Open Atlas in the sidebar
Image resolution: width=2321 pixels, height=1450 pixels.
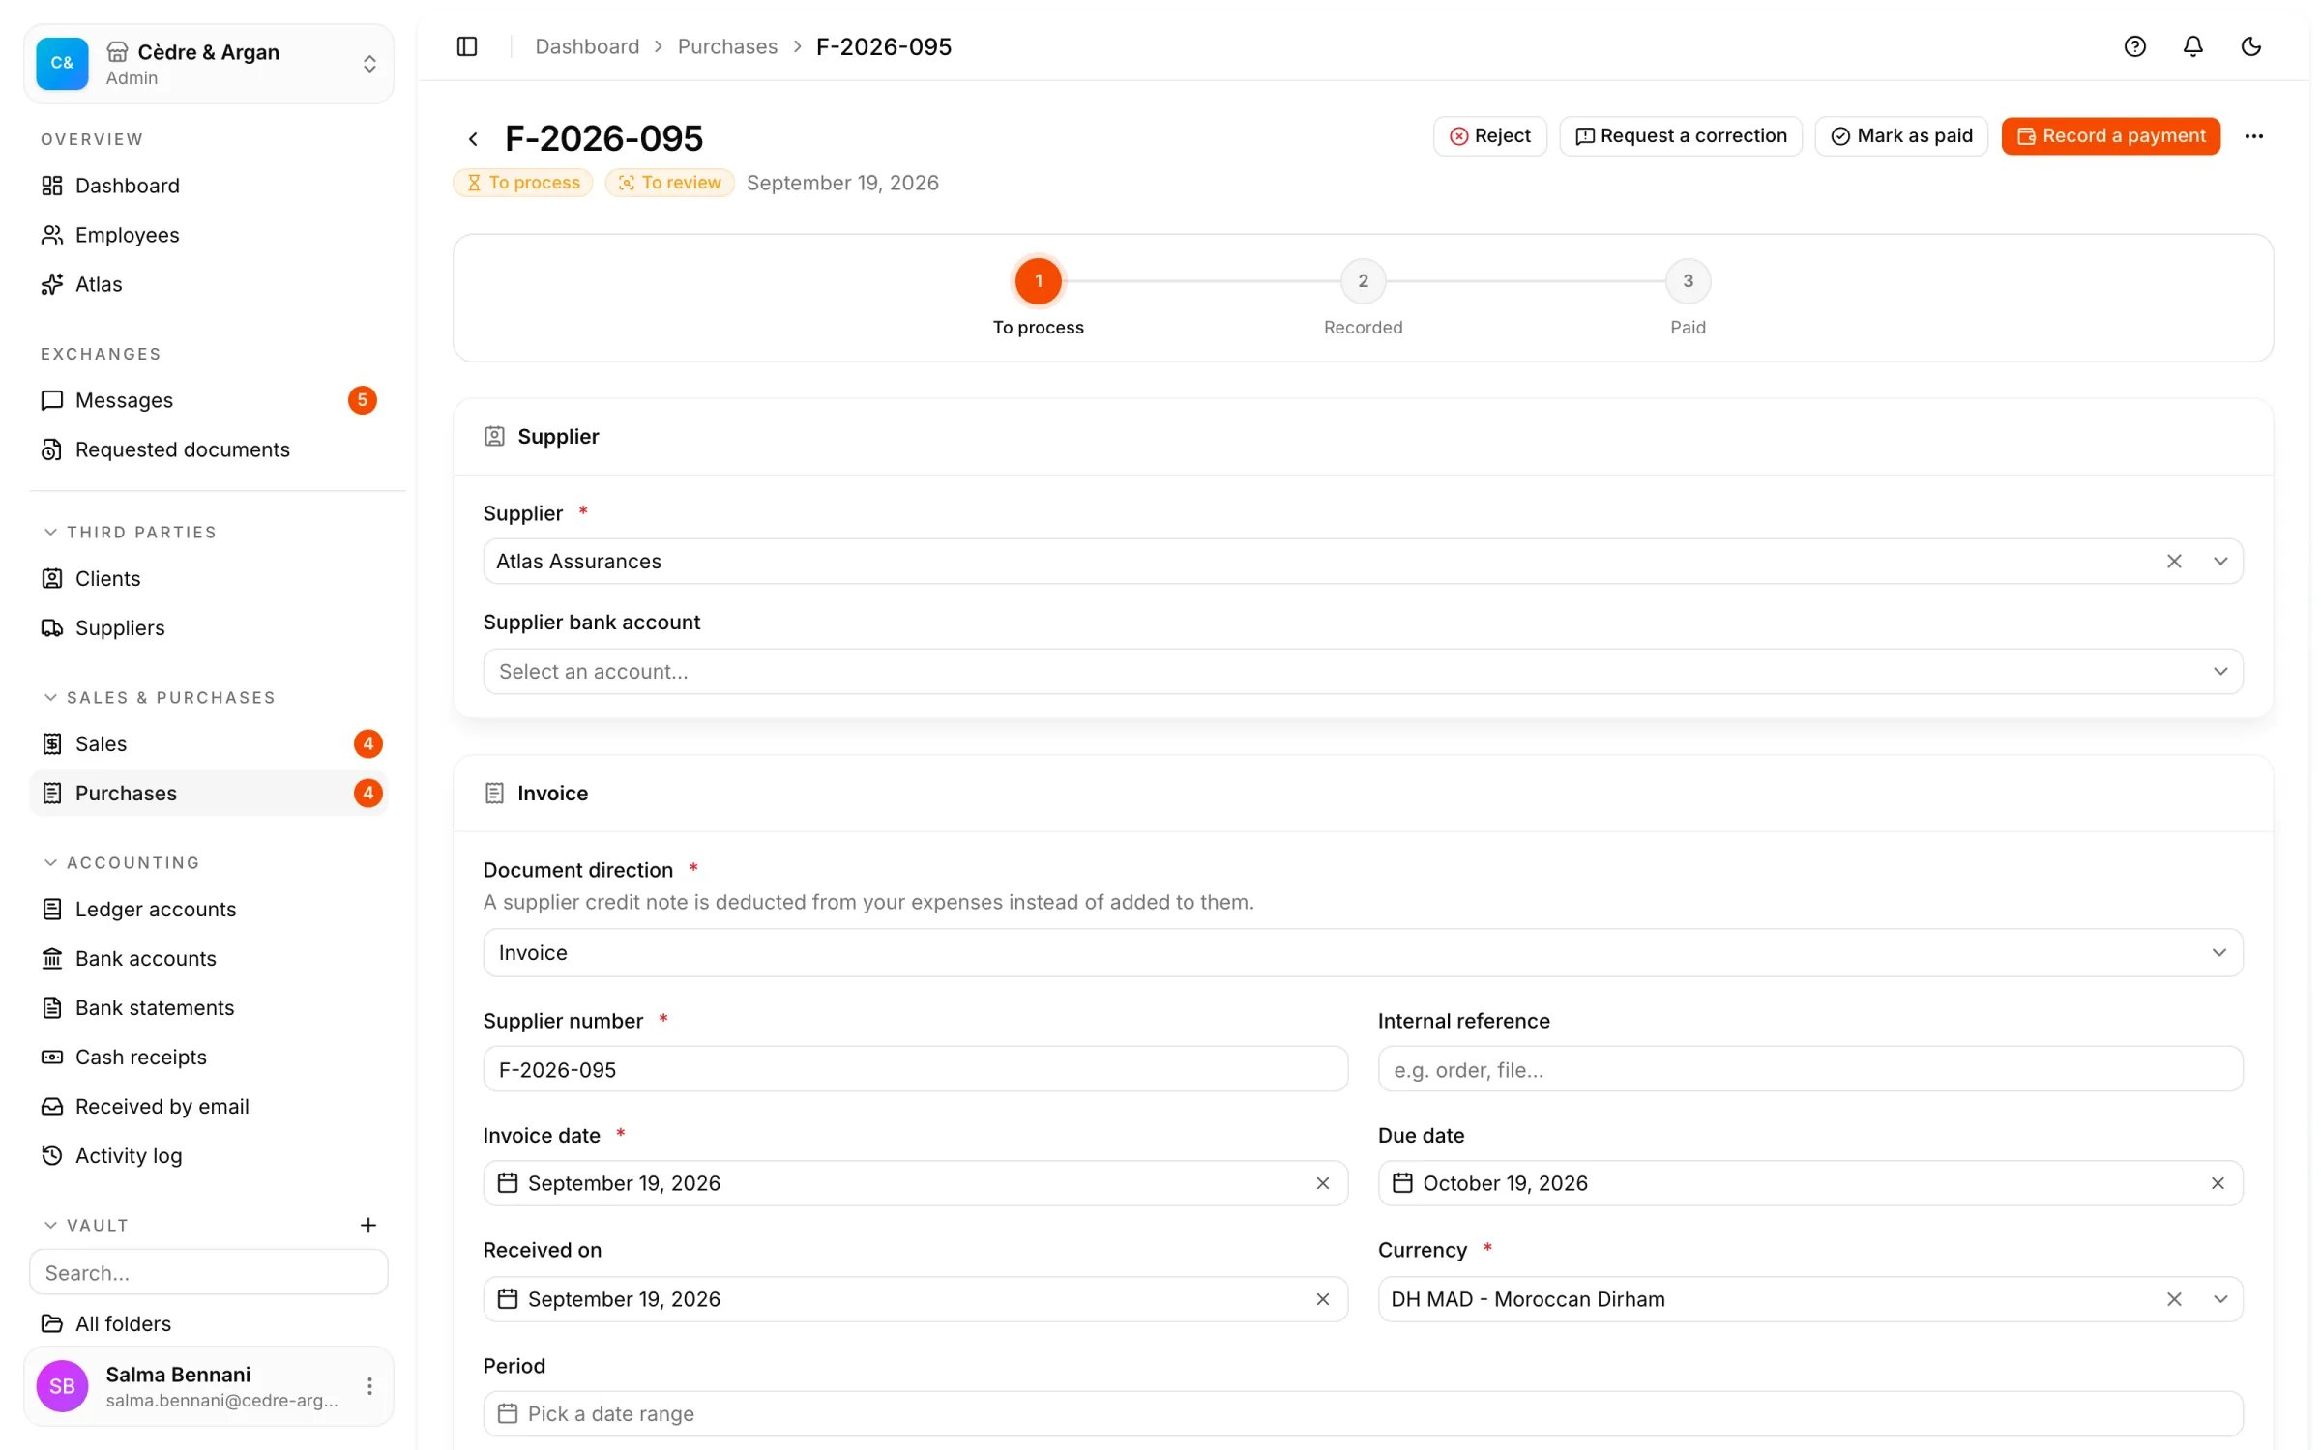[209, 284]
